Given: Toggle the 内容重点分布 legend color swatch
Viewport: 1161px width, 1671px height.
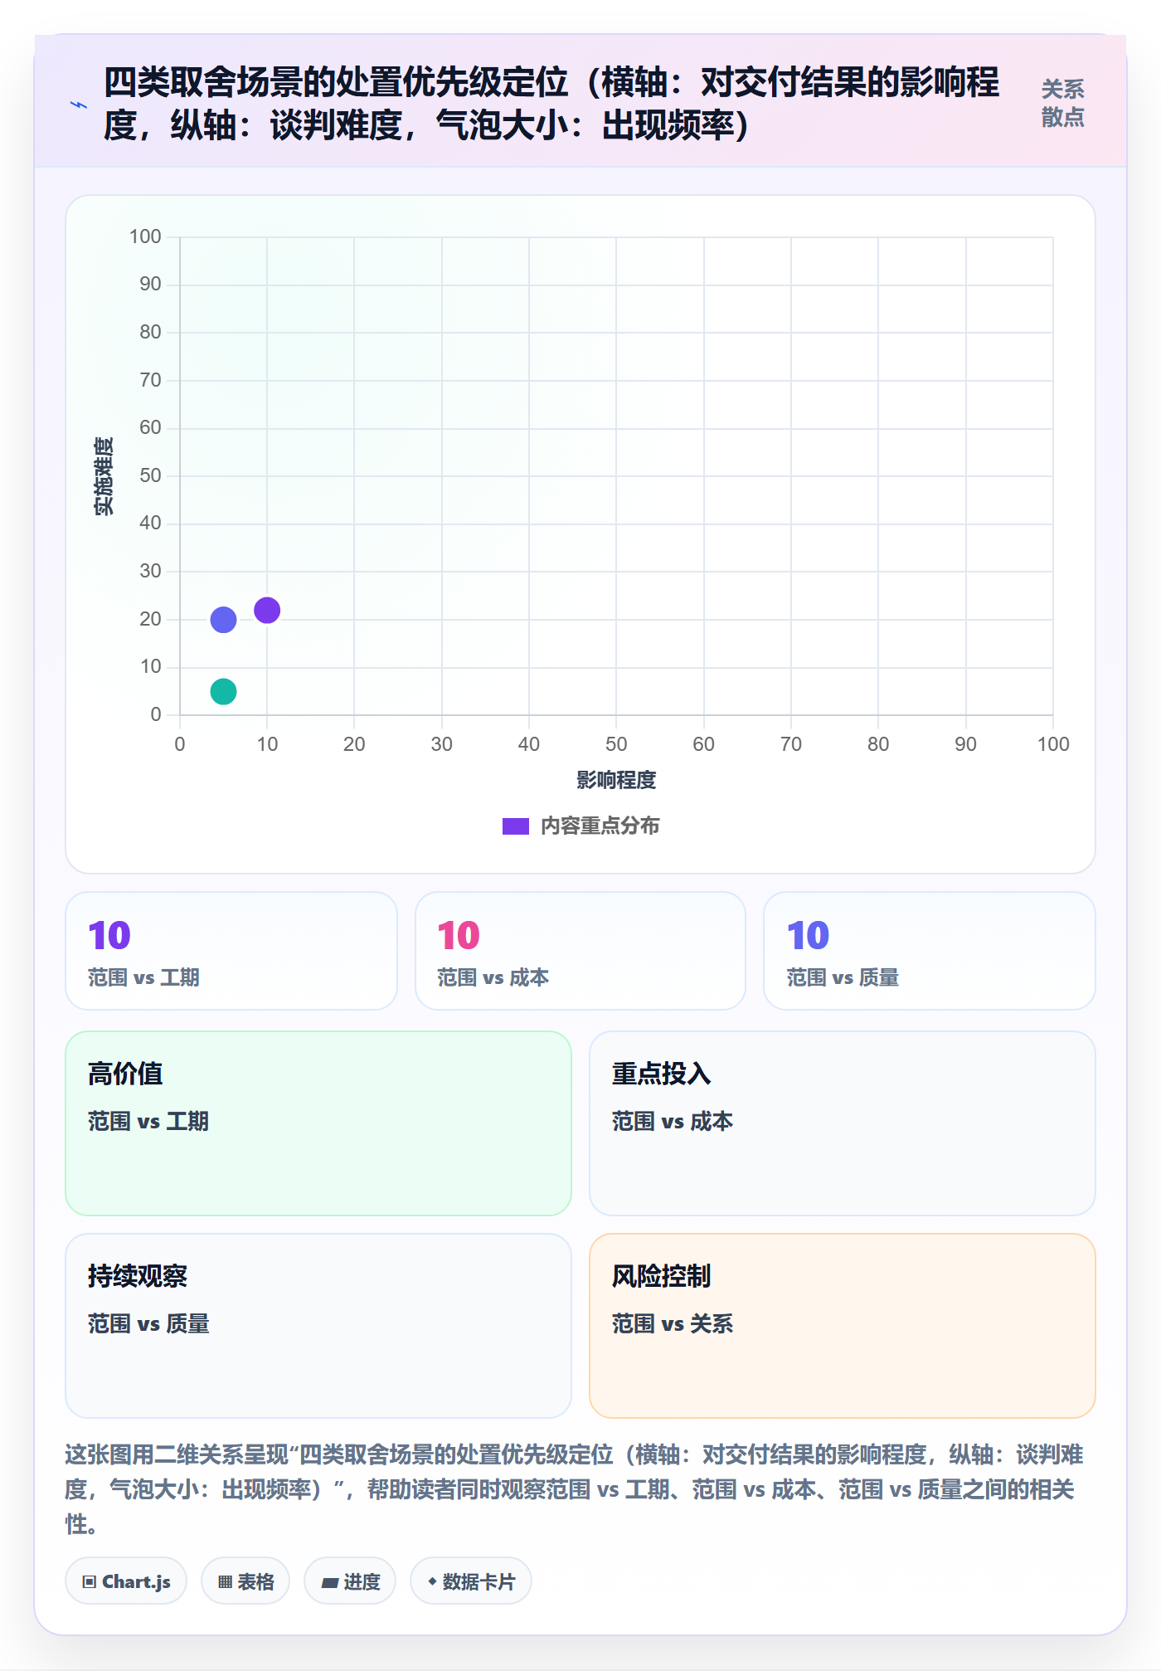Looking at the screenshot, I should coord(516,826).
